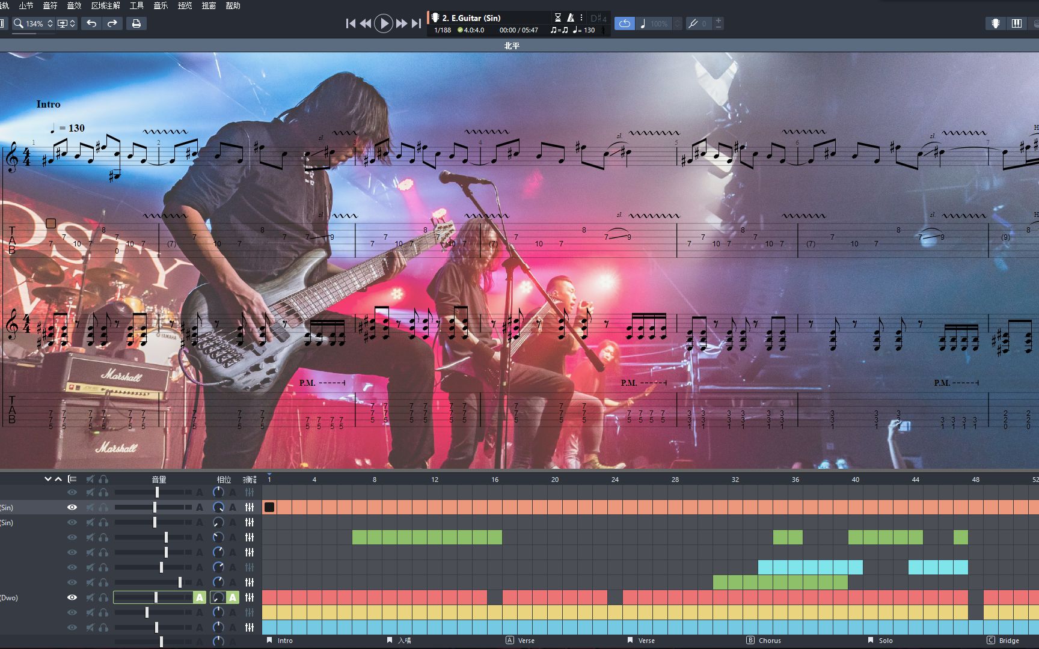Solo the (Dwo) track

point(103,597)
